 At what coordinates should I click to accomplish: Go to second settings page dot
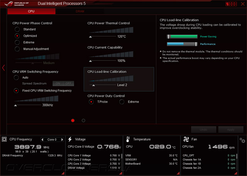click(x=83, y=120)
